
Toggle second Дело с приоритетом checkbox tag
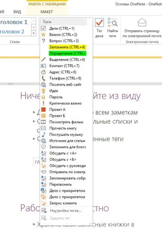pyautogui.click(x=44, y=197)
